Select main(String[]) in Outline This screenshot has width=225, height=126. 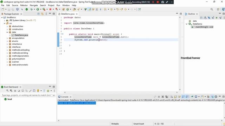click(x=204, y=27)
